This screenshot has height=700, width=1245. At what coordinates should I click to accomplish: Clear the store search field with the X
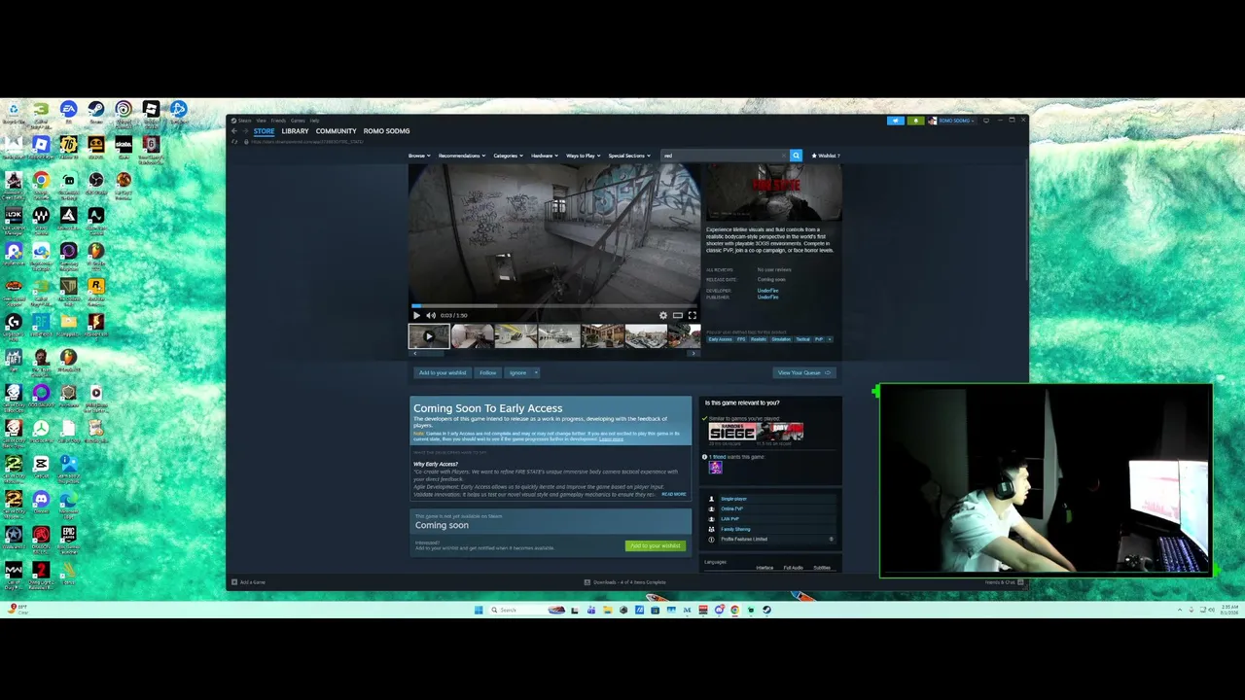(x=784, y=156)
